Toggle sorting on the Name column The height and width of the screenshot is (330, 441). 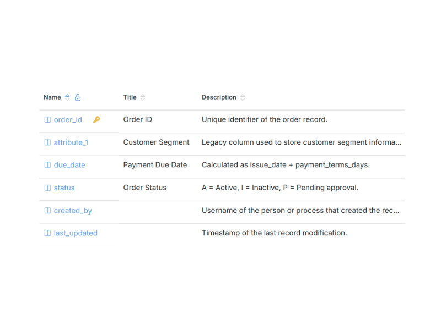click(67, 97)
